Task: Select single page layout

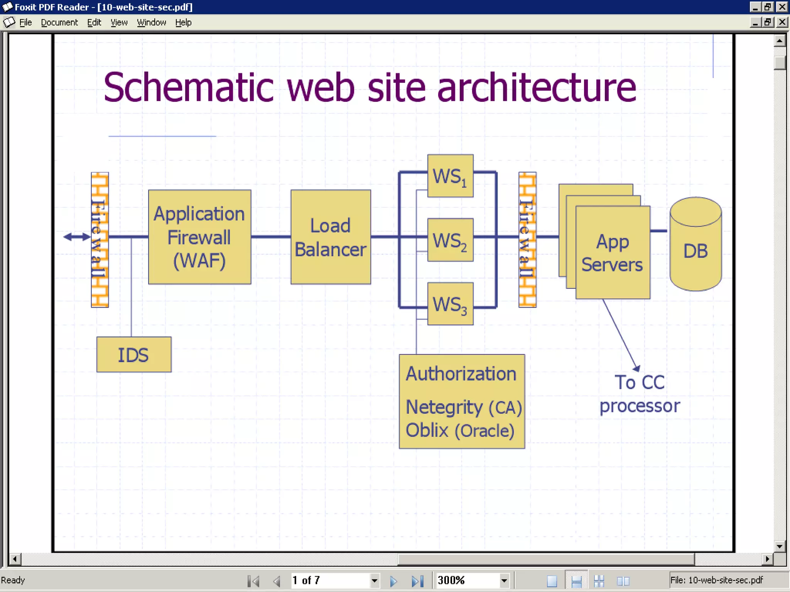Action: pos(552,581)
